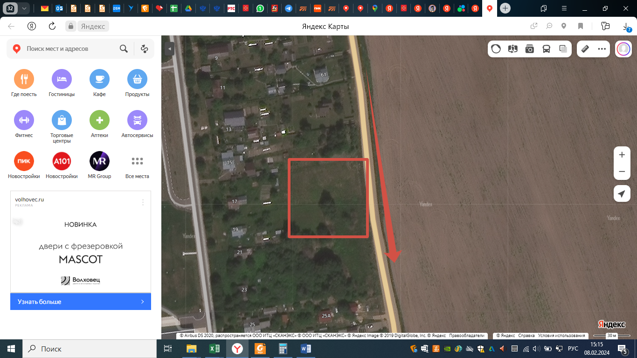
Task: Show photos layer with camera icon
Action: pyautogui.click(x=530, y=49)
